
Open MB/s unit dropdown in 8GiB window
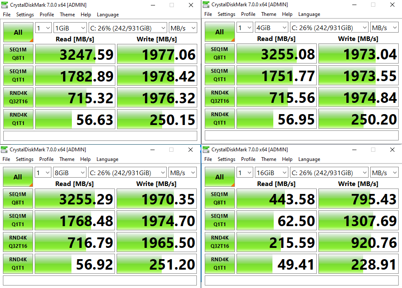tap(182, 173)
